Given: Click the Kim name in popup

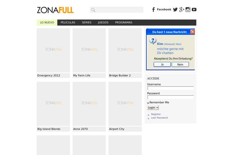Looking at the screenshot, I should tap(160, 44).
